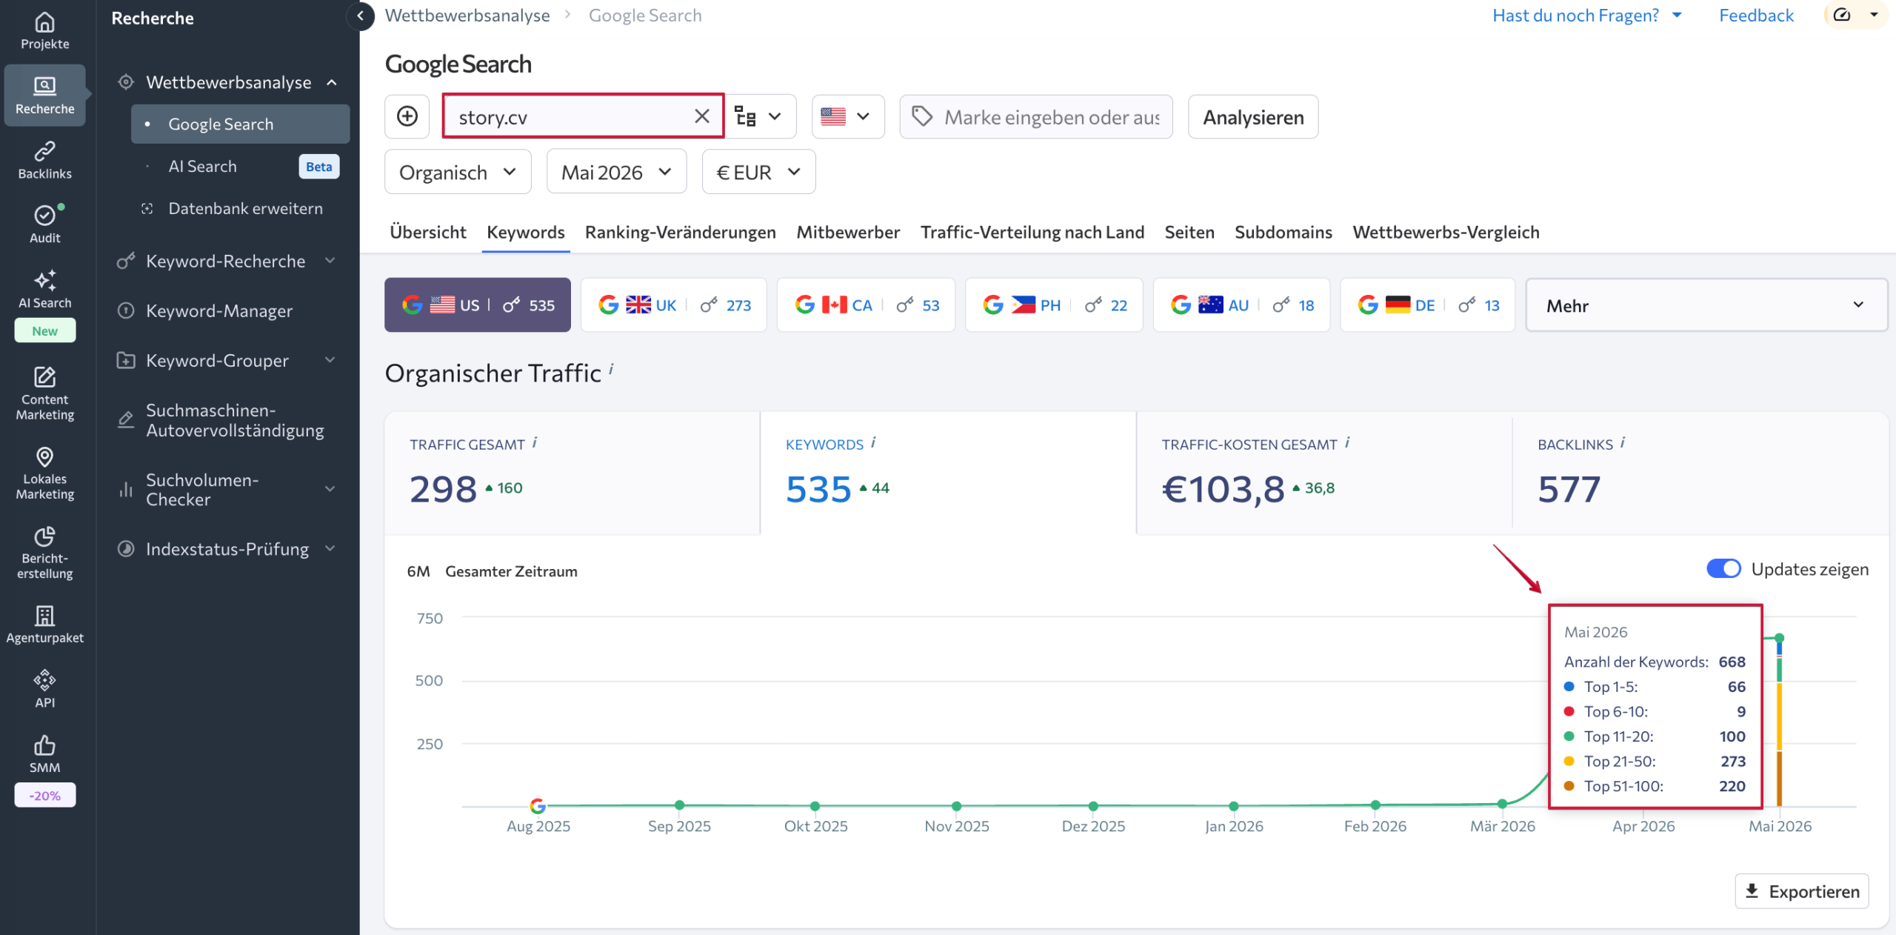This screenshot has height=935, width=1896.
Task: Click the Analysieren button
Action: click(x=1253, y=116)
